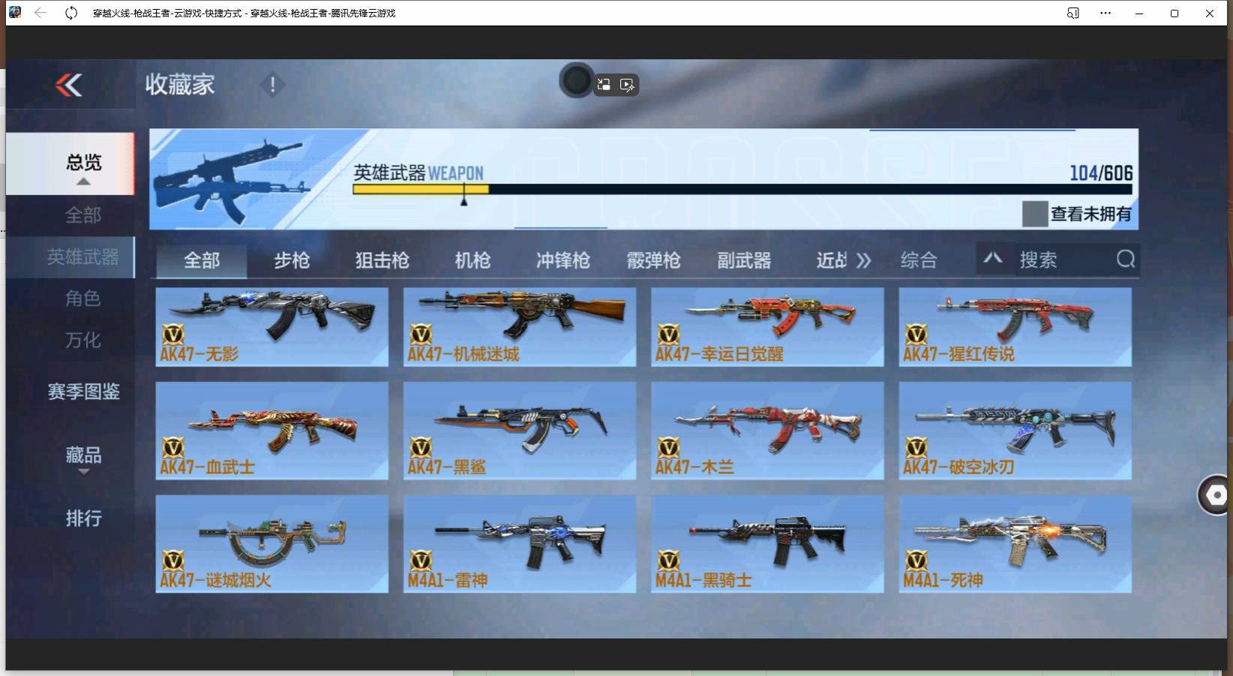Collapse the filter panel with the up chevron

tap(993, 259)
